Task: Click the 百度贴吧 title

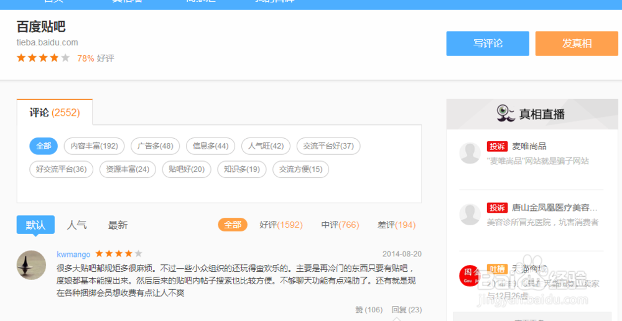Action: pos(41,27)
